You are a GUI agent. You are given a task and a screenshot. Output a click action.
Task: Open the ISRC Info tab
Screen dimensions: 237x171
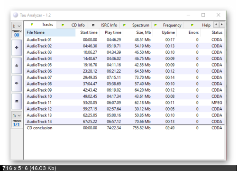coord(104,25)
